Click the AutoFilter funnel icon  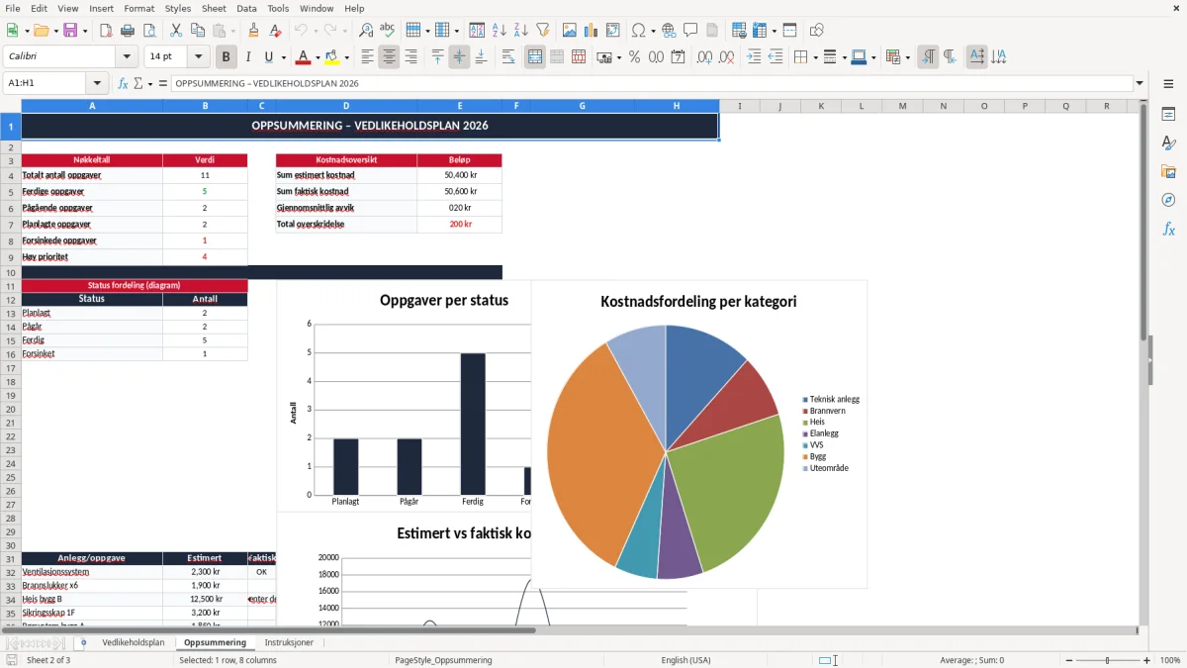tap(542, 31)
